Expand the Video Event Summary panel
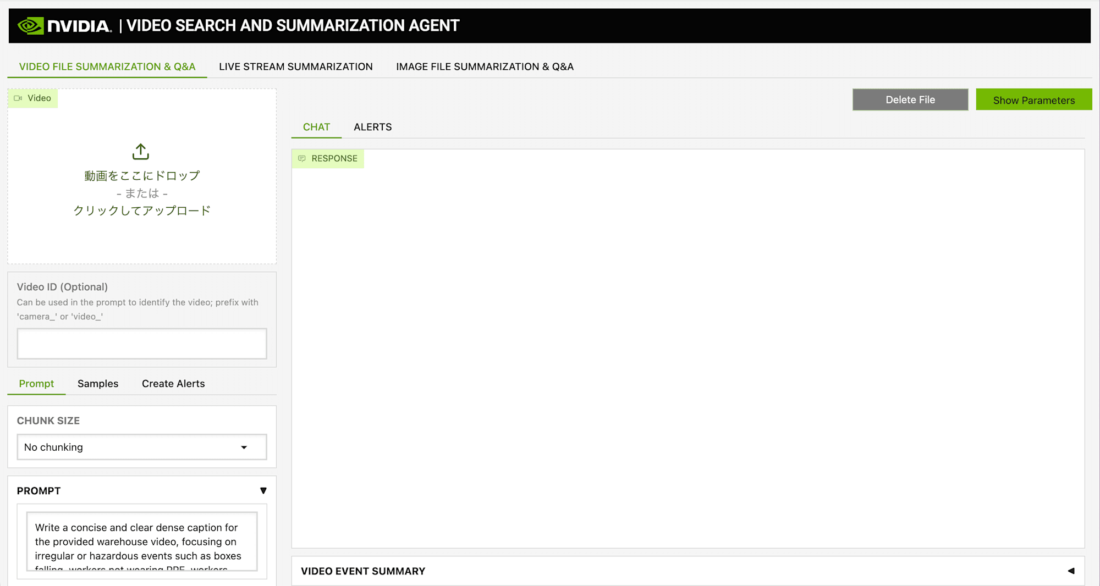This screenshot has width=1100, height=586. click(x=1071, y=571)
